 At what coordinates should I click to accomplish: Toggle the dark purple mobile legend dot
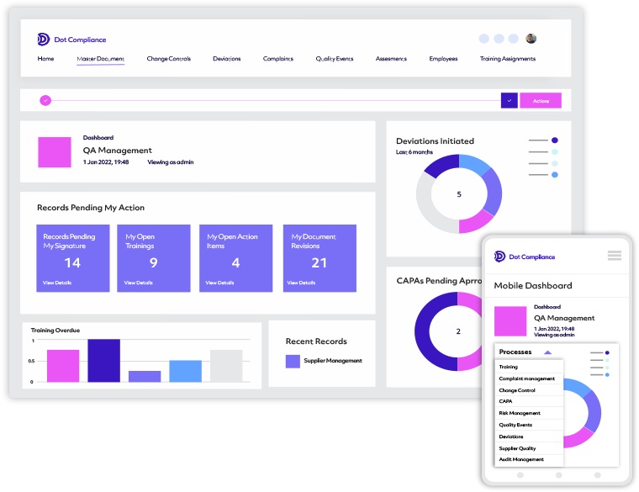click(607, 353)
